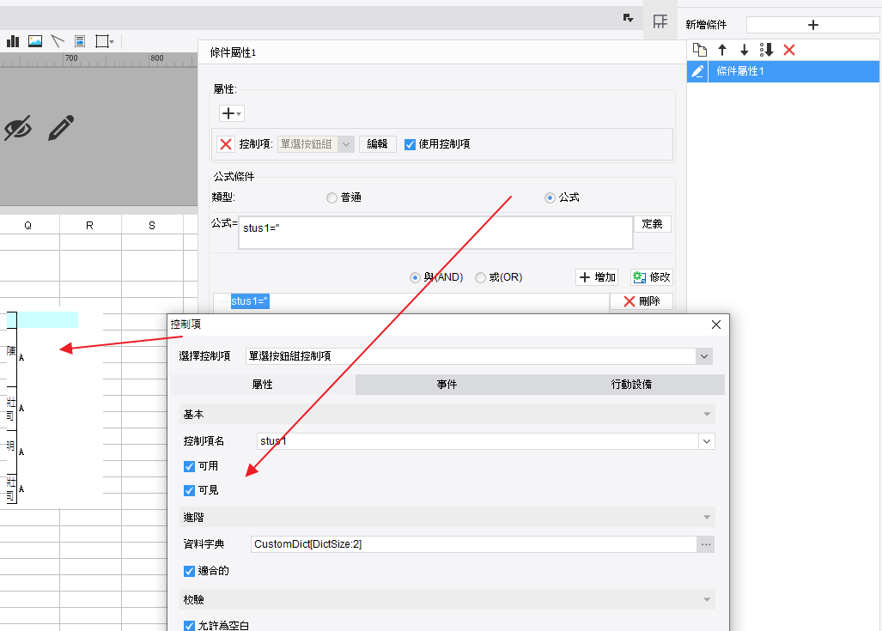Click the pencil edit icon
Image resolution: width=882 pixels, height=631 pixels.
[x=61, y=128]
